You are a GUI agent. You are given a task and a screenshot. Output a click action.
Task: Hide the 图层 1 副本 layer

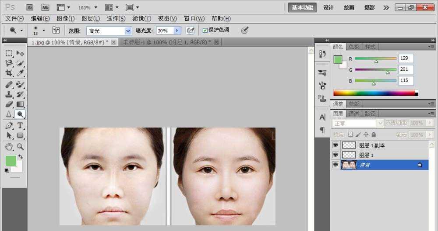[336, 145]
